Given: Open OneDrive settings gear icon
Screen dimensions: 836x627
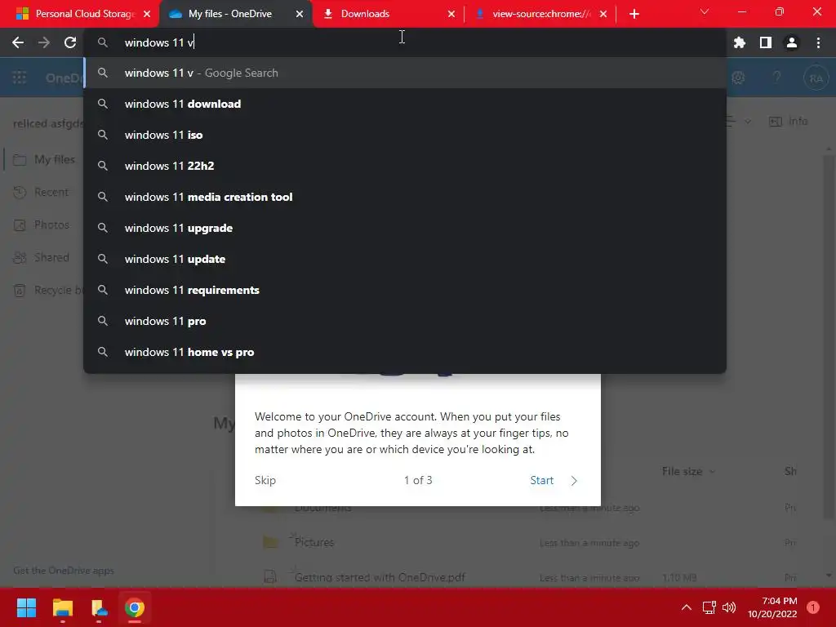Looking at the screenshot, I should pos(738,78).
